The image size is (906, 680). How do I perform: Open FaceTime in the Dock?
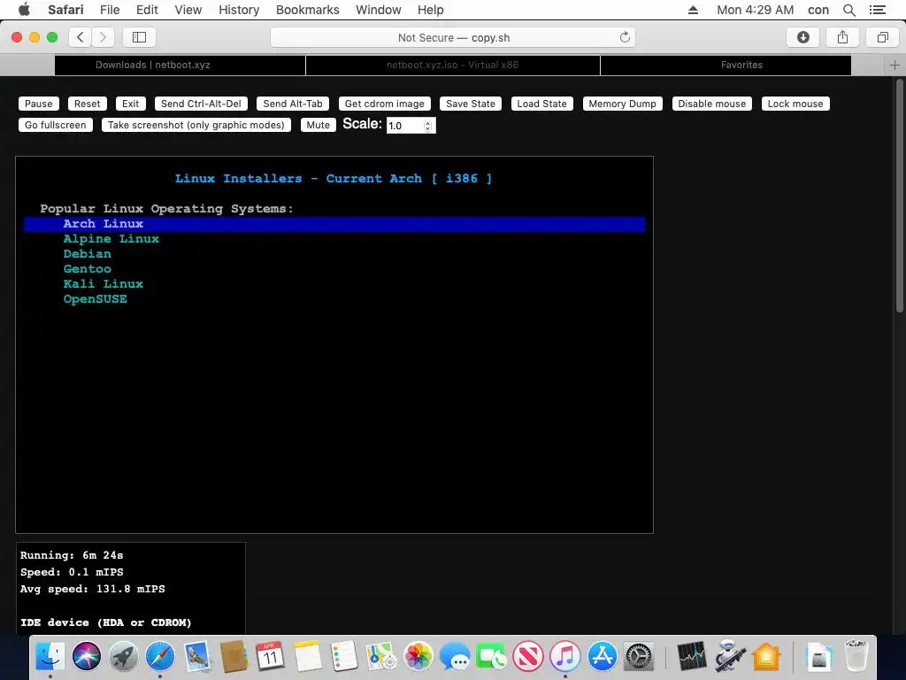[491, 656]
